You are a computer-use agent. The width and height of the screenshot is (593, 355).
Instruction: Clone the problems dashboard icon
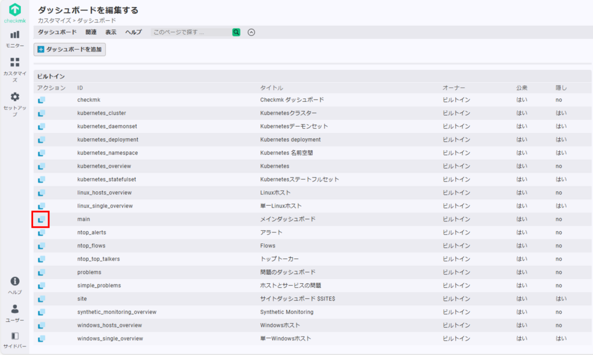tap(41, 272)
